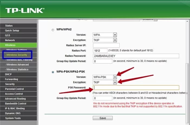Open Wireless MAC Filtering submenu
This screenshot has height=125, width=190.
(18, 60)
